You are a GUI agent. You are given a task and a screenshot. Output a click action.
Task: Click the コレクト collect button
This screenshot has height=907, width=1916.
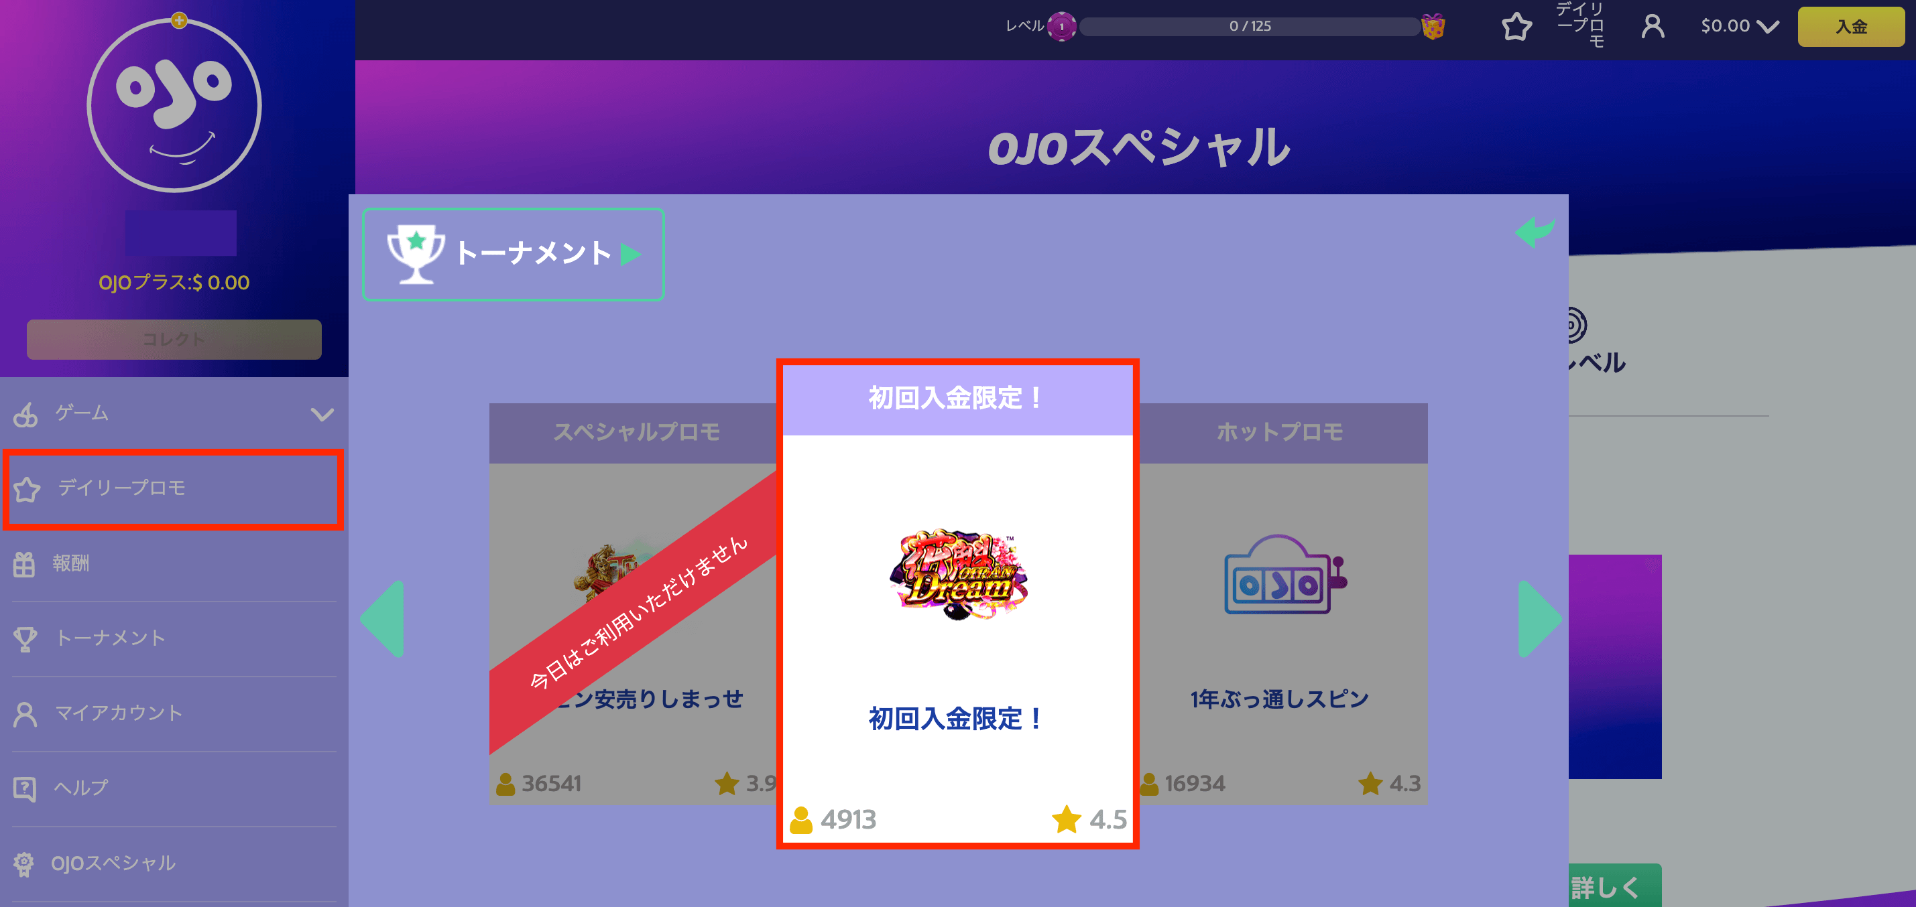174,339
